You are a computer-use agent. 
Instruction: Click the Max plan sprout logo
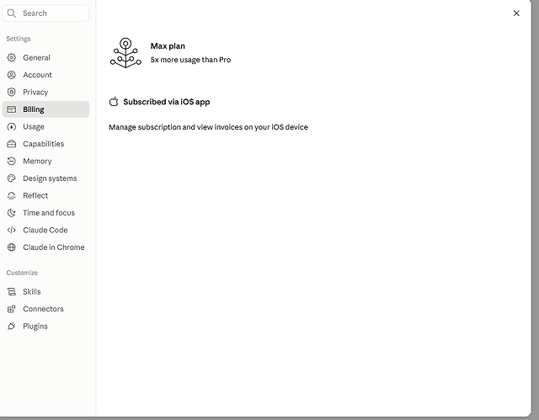coord(125,52)
